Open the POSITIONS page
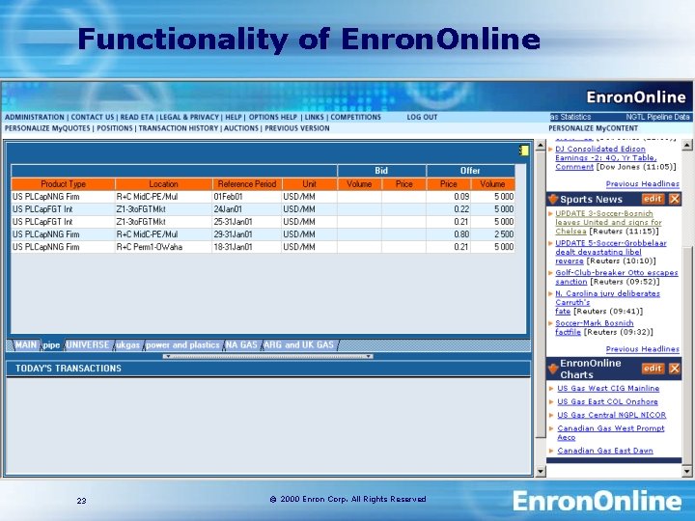695x521 pixels. (x=114, y=128)
